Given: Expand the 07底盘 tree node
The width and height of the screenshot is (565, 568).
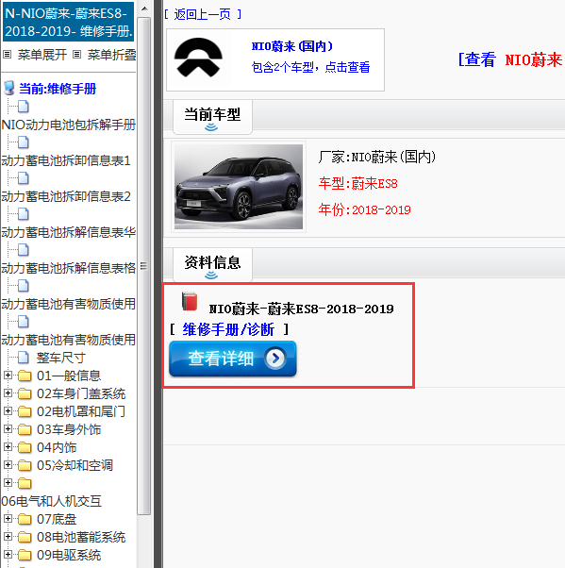Looking at the screenshot, I should pos(8,519).
